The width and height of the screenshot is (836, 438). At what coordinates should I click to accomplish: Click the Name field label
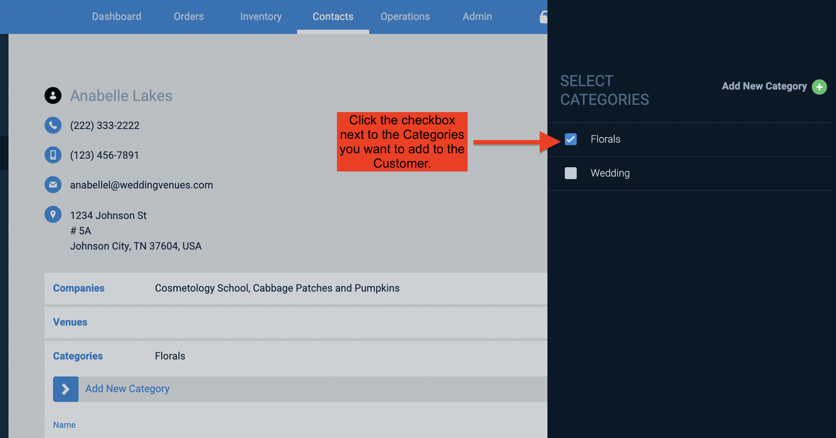65,425
